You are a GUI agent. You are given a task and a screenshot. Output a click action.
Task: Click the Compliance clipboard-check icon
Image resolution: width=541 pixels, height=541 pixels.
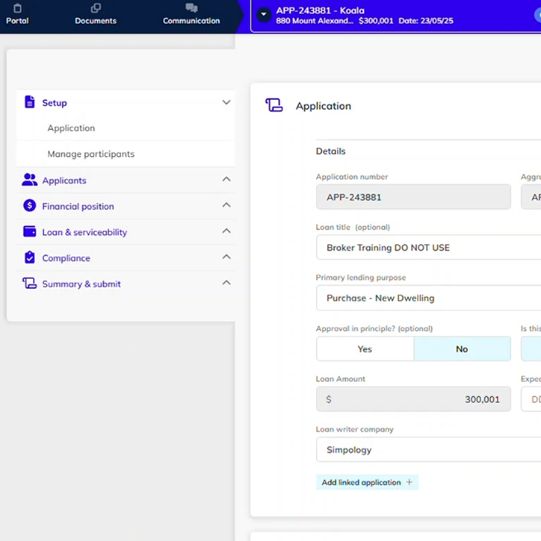tap(30, 257)
